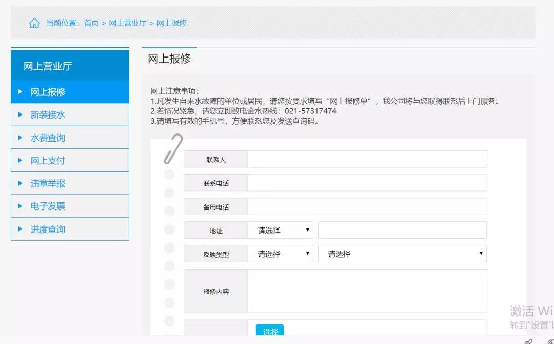Screen dimensions: 554x344
Task: Click arrow icon beside 水费查询
Action: pos(20,138)
